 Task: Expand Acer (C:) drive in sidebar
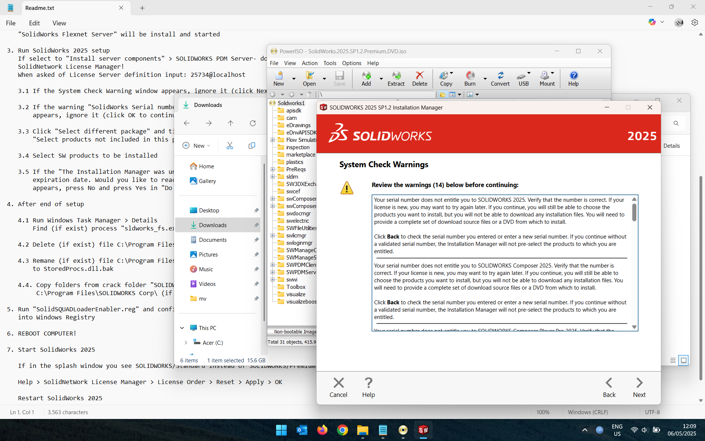pos(186,343)
